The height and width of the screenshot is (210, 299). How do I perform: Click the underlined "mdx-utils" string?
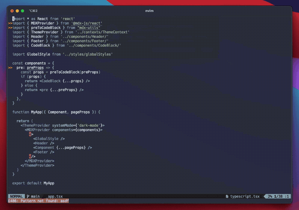(89, 28)
